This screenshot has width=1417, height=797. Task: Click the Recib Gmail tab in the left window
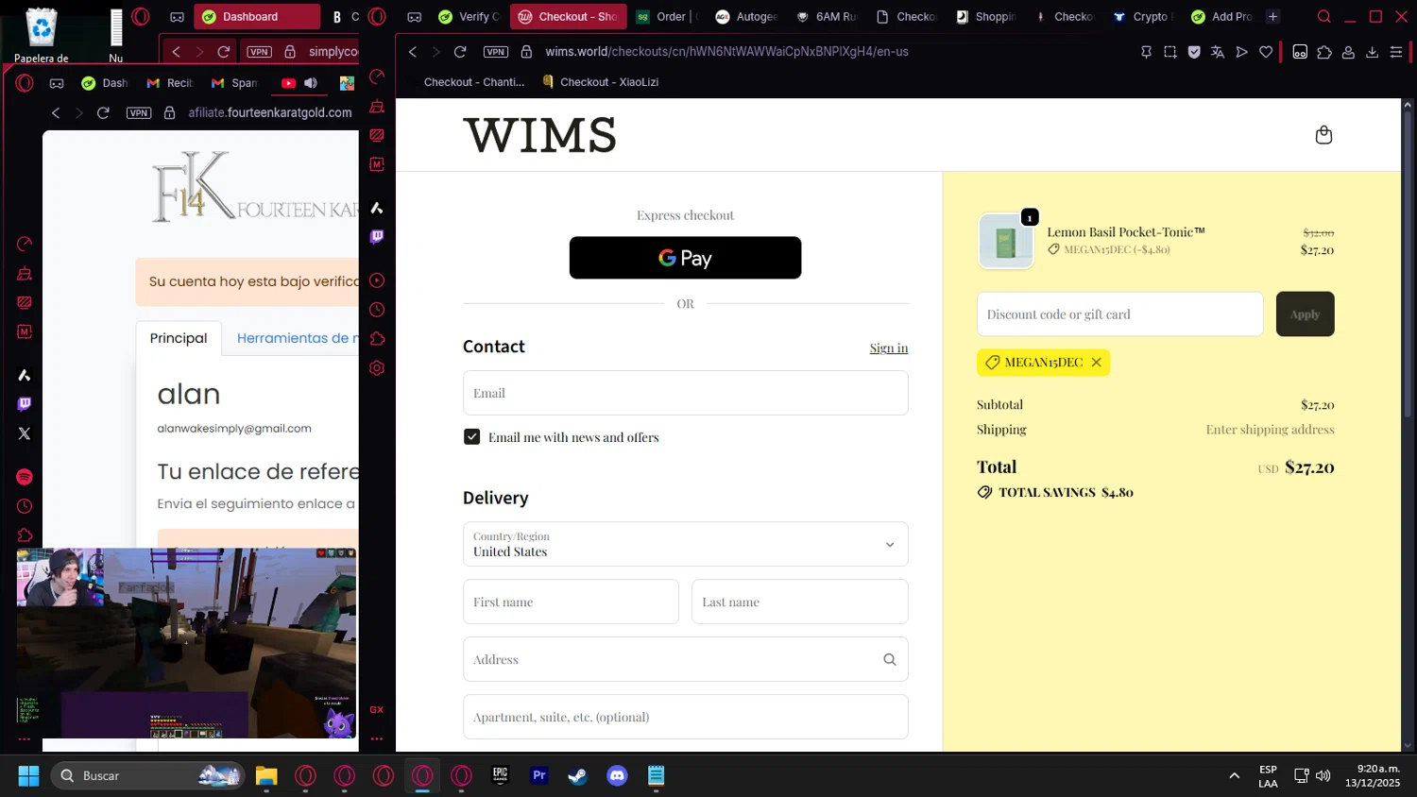coord(169,83)
